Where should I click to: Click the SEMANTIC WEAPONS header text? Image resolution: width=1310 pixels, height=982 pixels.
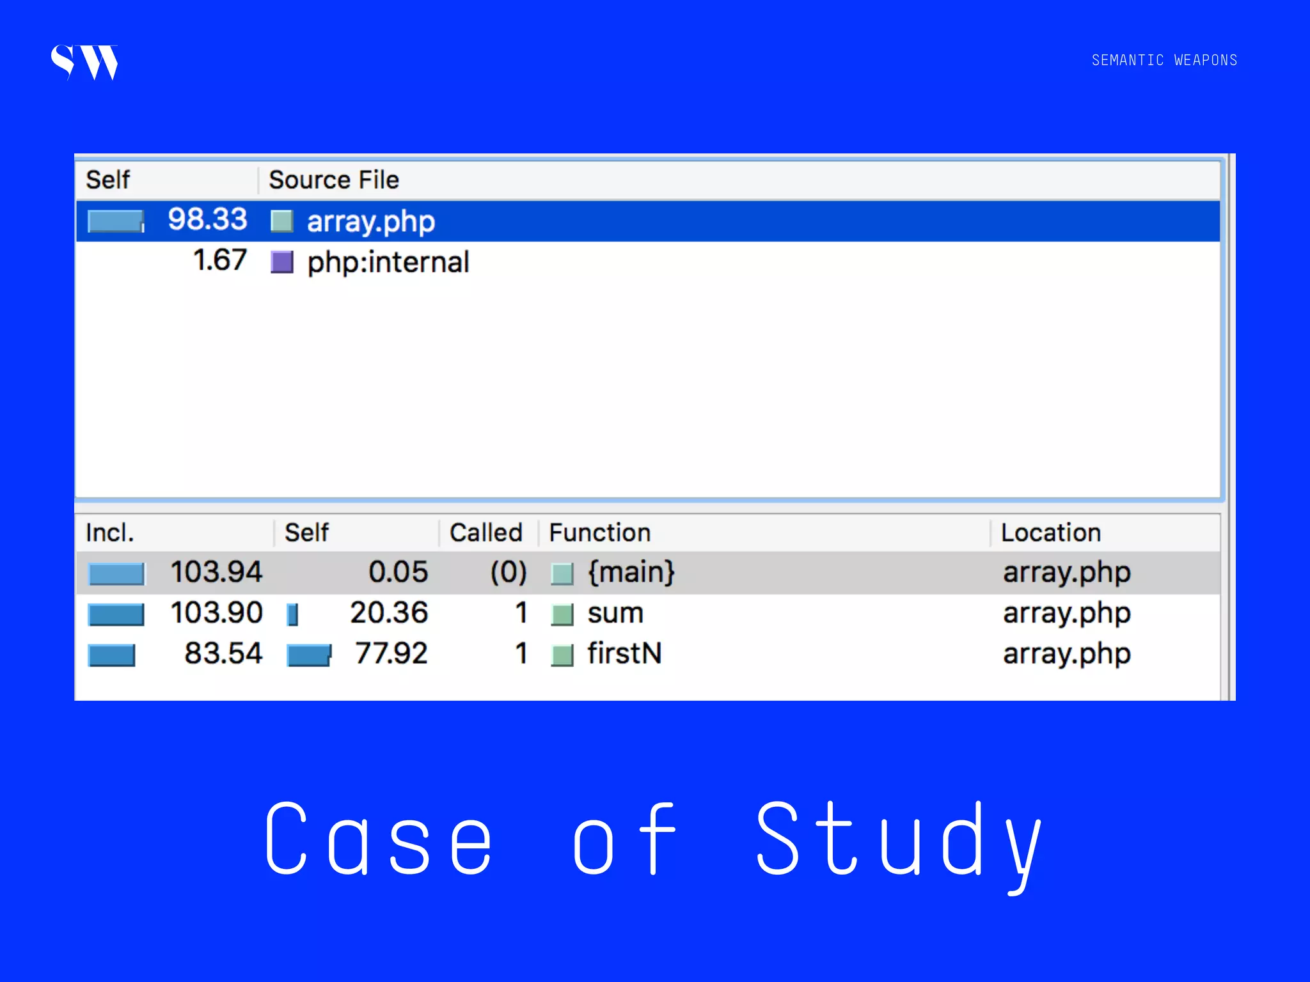(x=1164, y=60)
